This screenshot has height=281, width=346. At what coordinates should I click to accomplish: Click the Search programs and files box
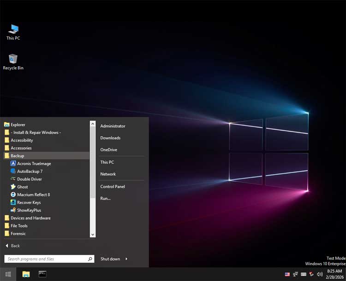45,259
